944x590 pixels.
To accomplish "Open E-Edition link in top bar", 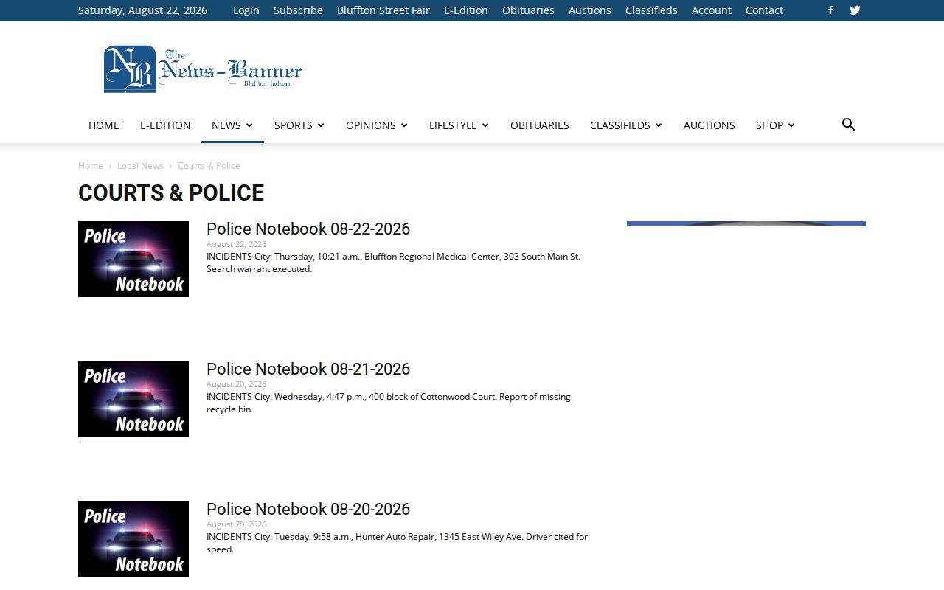I will (466, 10).
